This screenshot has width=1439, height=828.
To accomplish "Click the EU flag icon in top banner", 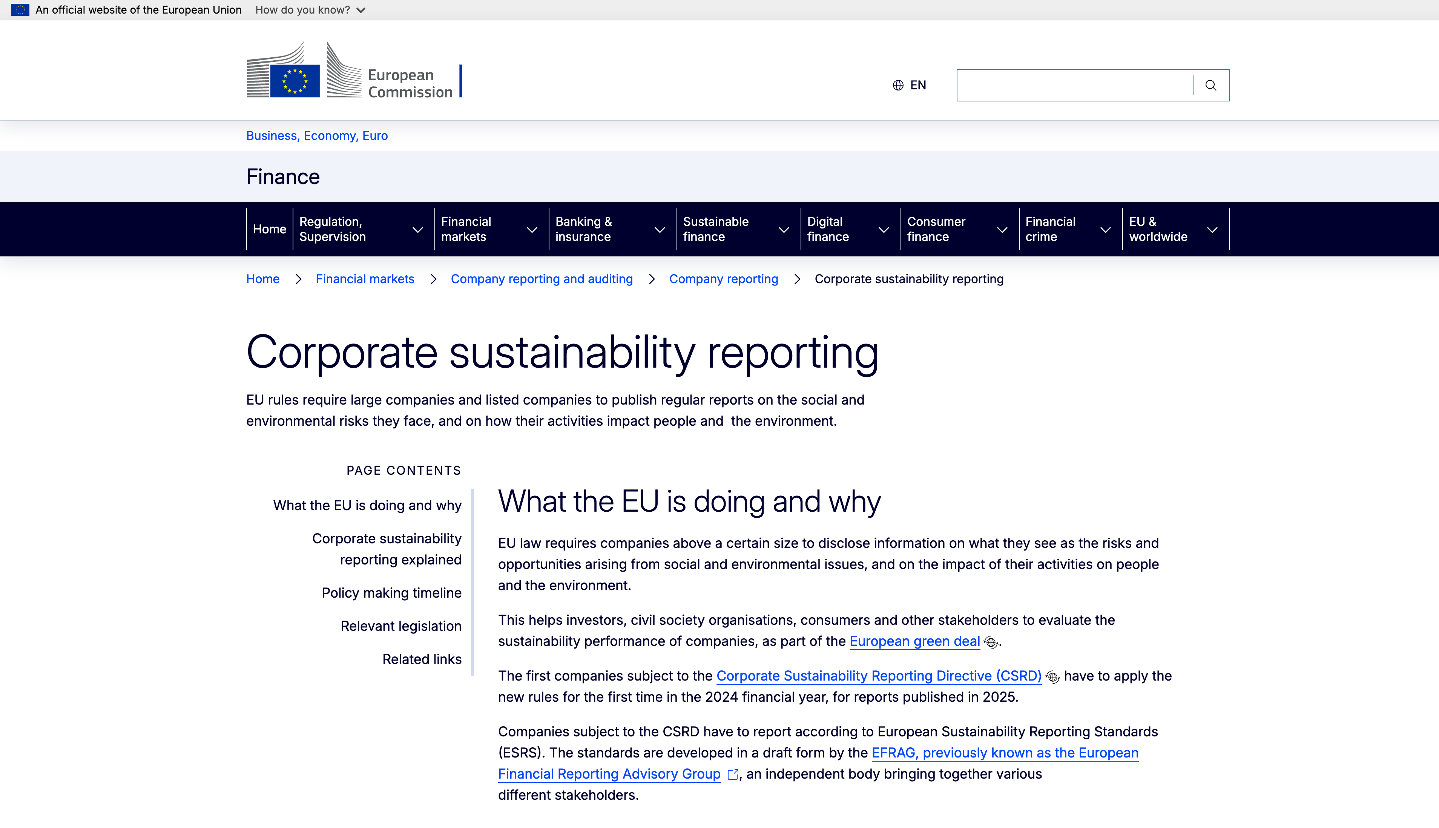I will coord(20,10).
